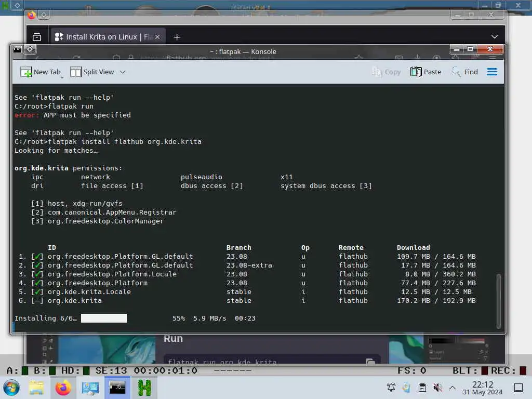Open the Firefox list all tabs chevron

pyautogui.click(x=495, y=37)
